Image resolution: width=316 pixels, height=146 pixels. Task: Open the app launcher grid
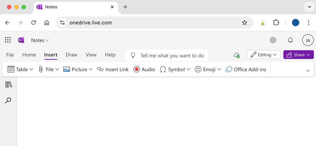click(x=8, y=40)
